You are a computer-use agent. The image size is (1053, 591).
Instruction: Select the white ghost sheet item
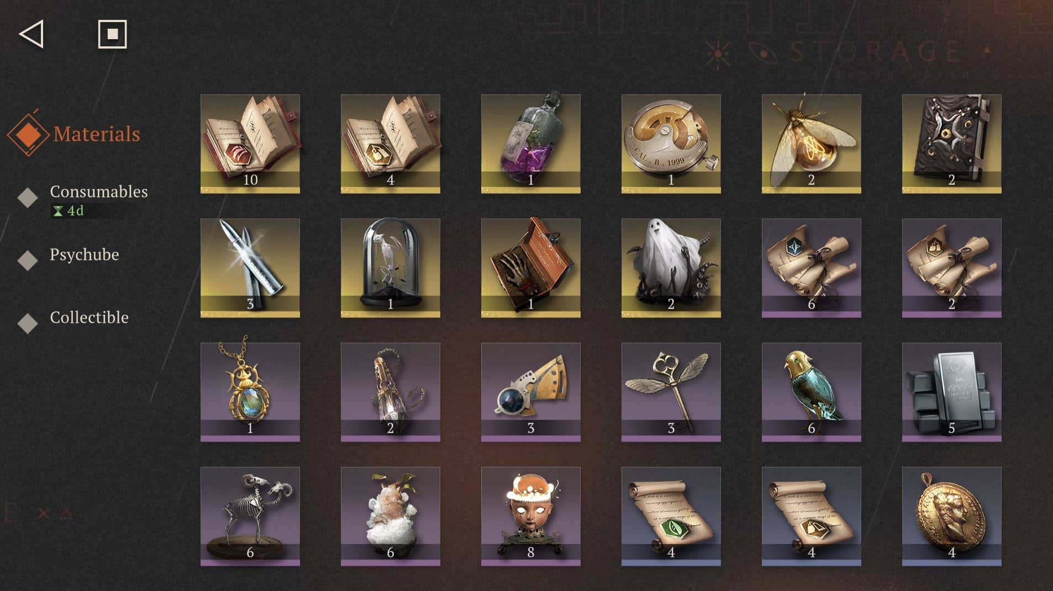[x=671, y=268]
